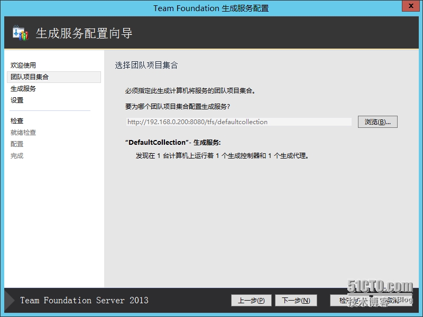Open the 设置 wizard step
423x317 pixels.
pyautogui.click(x=17, y=100)
